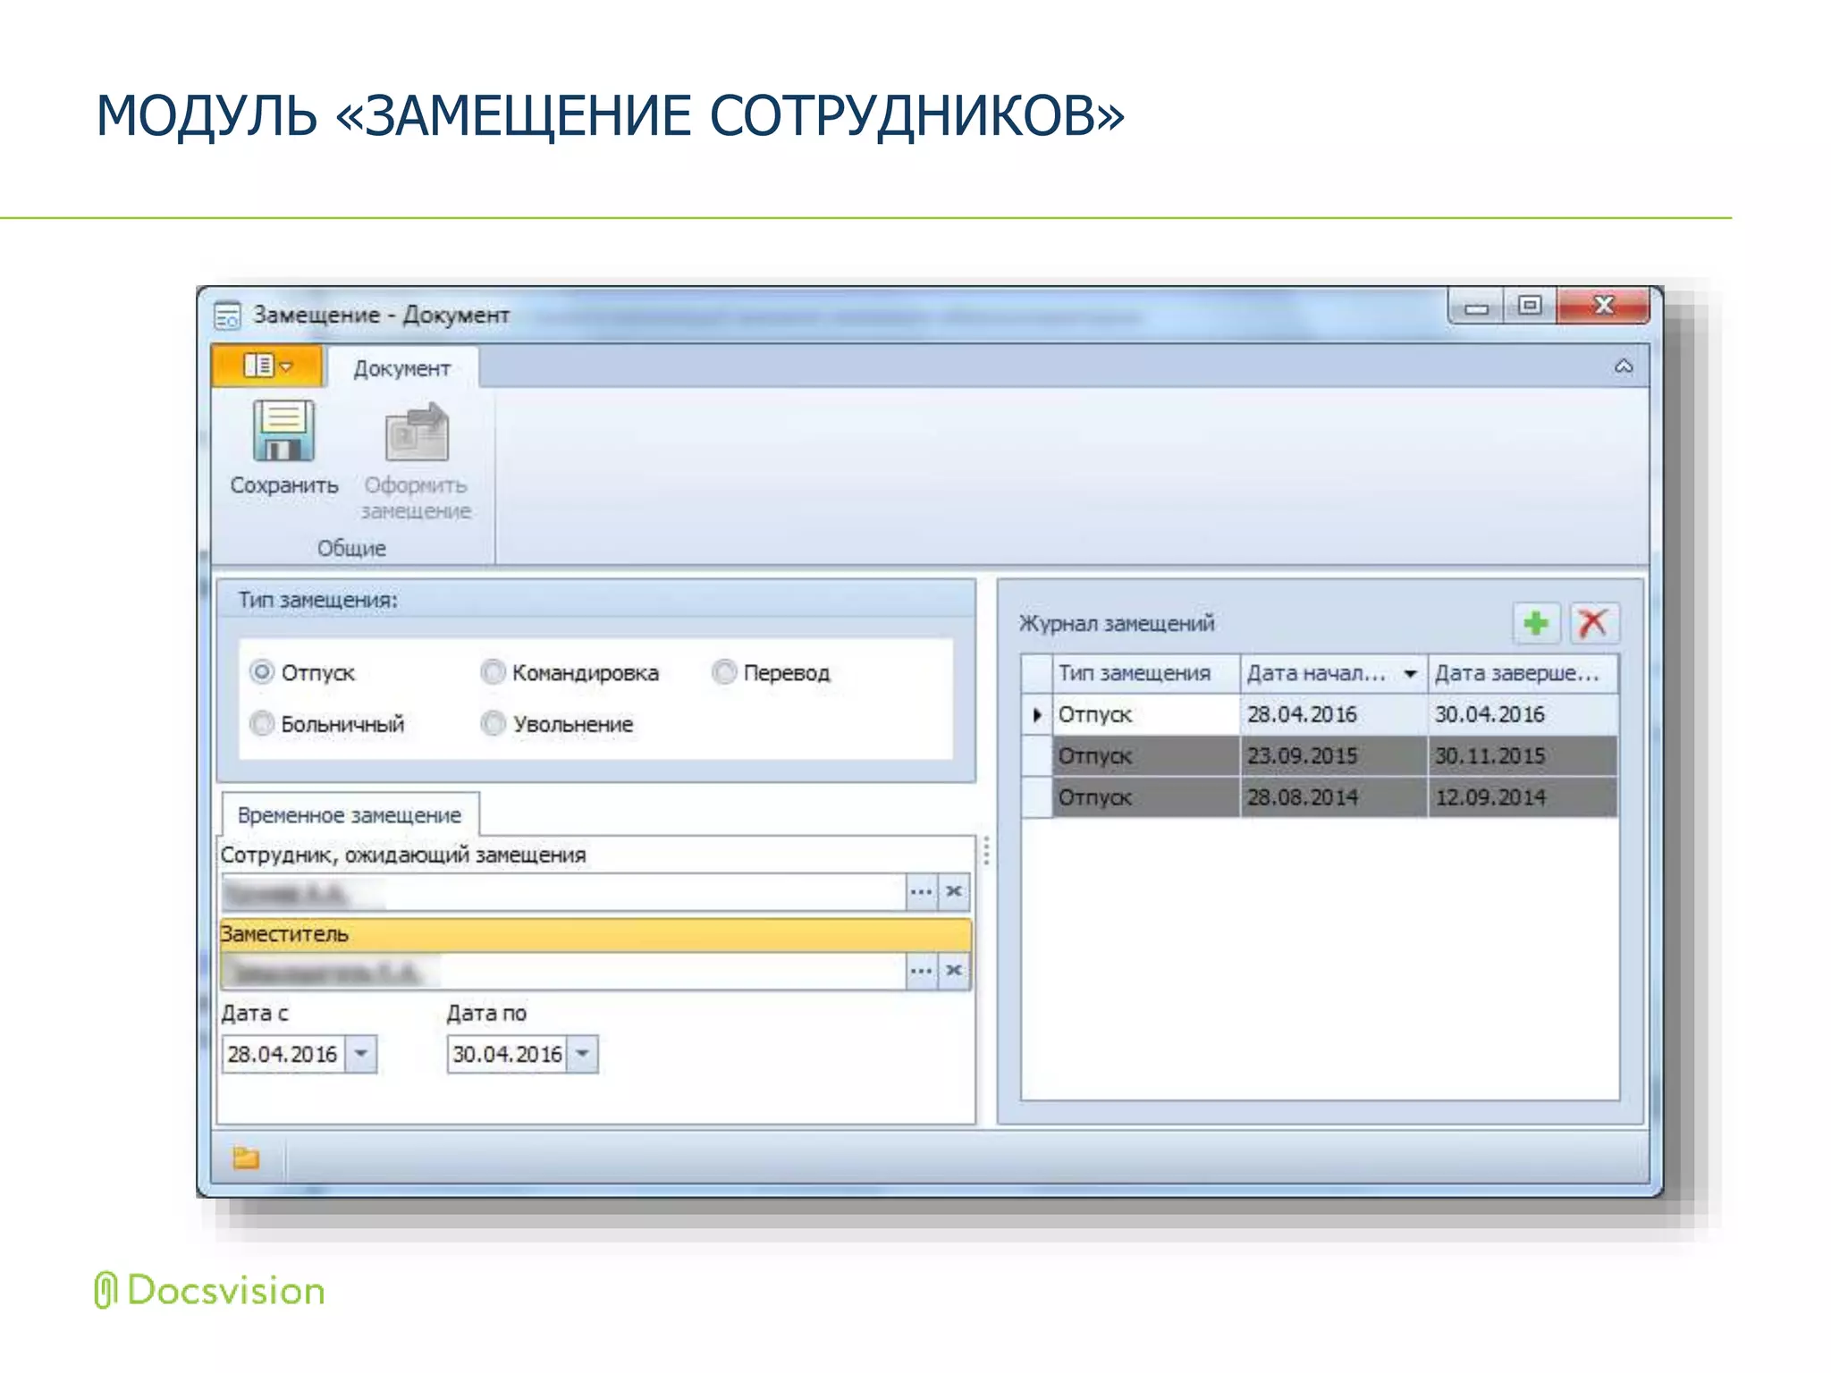Click the folder icon in status bar
Image resolution: width=1831 pixels, height=1373 pixels.
(246, 1158)
